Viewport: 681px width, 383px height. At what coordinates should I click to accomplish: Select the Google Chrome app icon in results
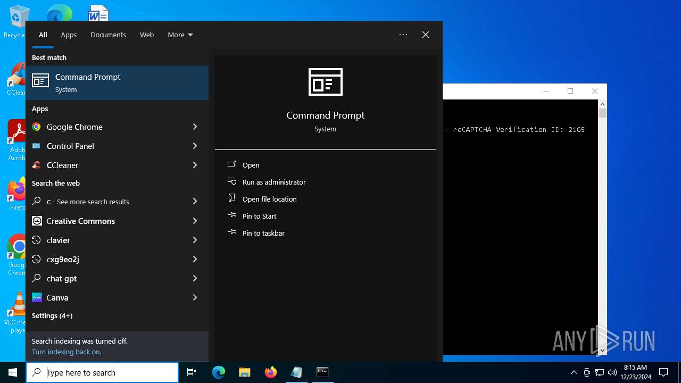[36, 127]
